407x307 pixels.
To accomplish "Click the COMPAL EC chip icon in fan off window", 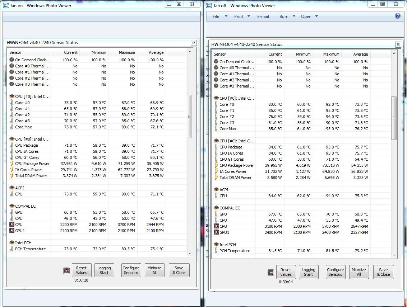I will [216, 208].
